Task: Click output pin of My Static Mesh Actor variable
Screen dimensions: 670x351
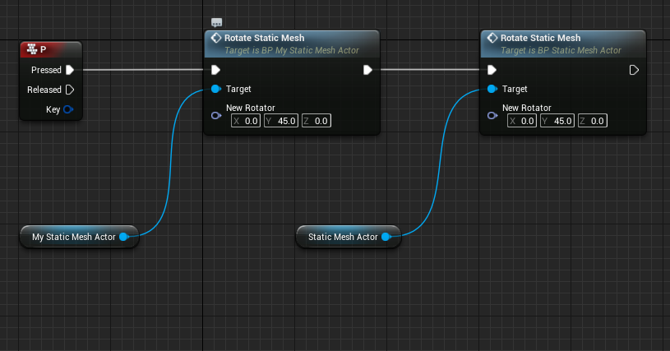Action: click(123, 237)
